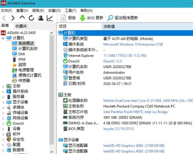This screenshot has width=193, height=154.
Task: Open the 工具(T) menu
Action: click(70, 11)
